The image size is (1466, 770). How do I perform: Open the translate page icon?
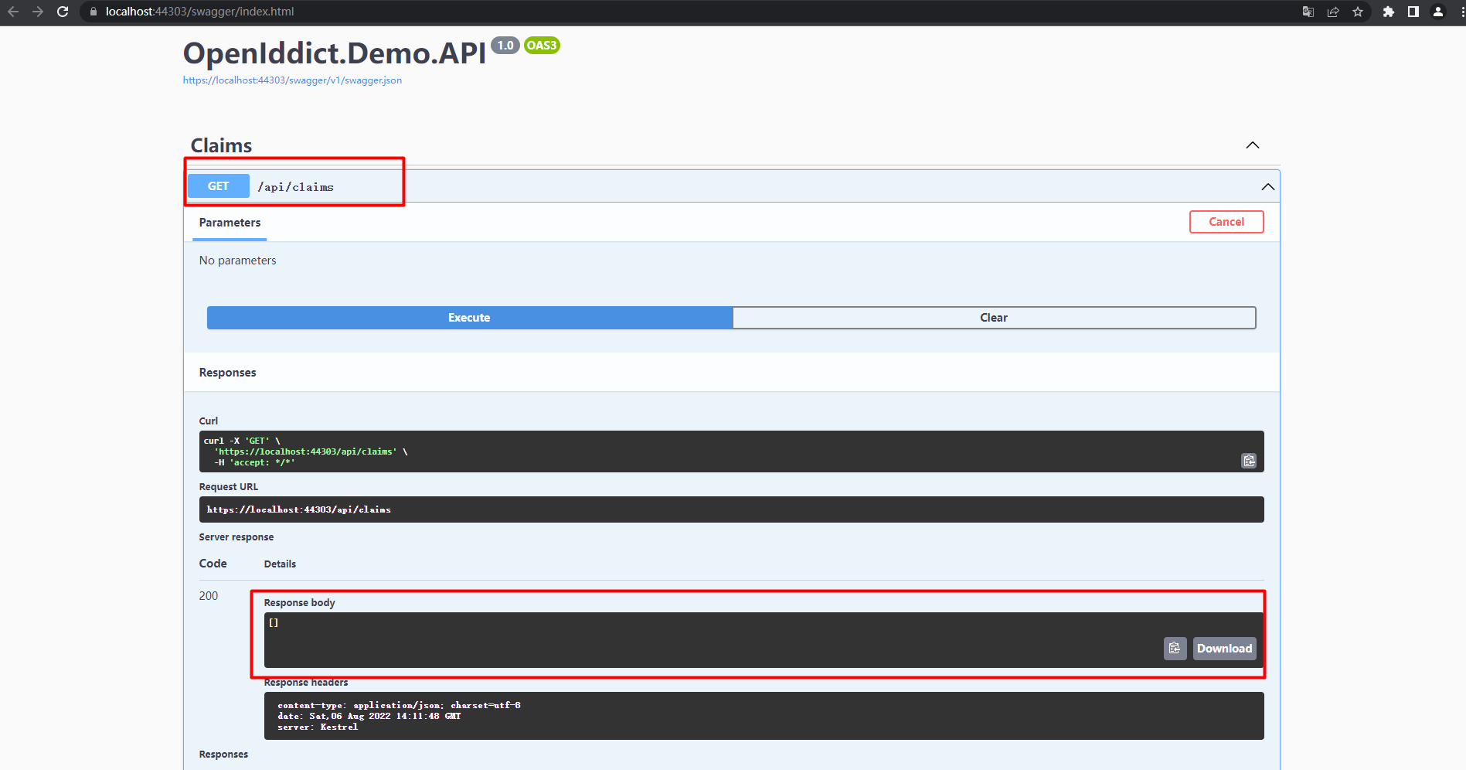(1308, 12)
